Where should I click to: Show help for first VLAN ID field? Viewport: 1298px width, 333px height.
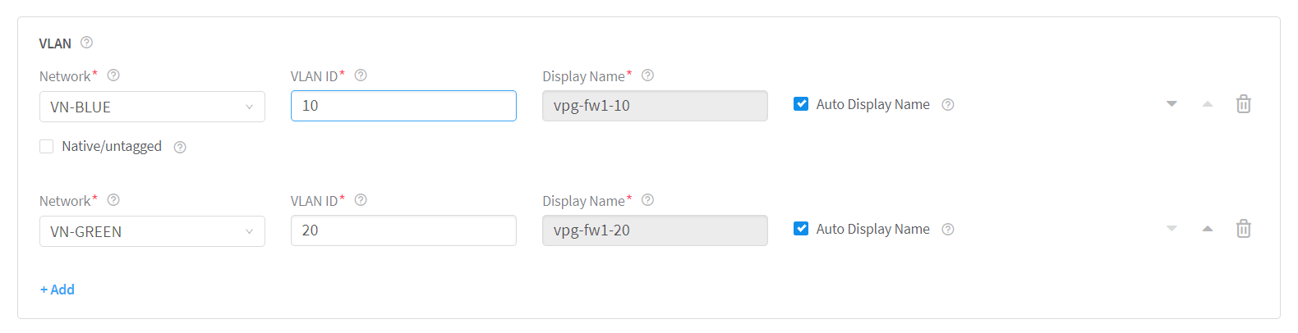click(361, 75)
